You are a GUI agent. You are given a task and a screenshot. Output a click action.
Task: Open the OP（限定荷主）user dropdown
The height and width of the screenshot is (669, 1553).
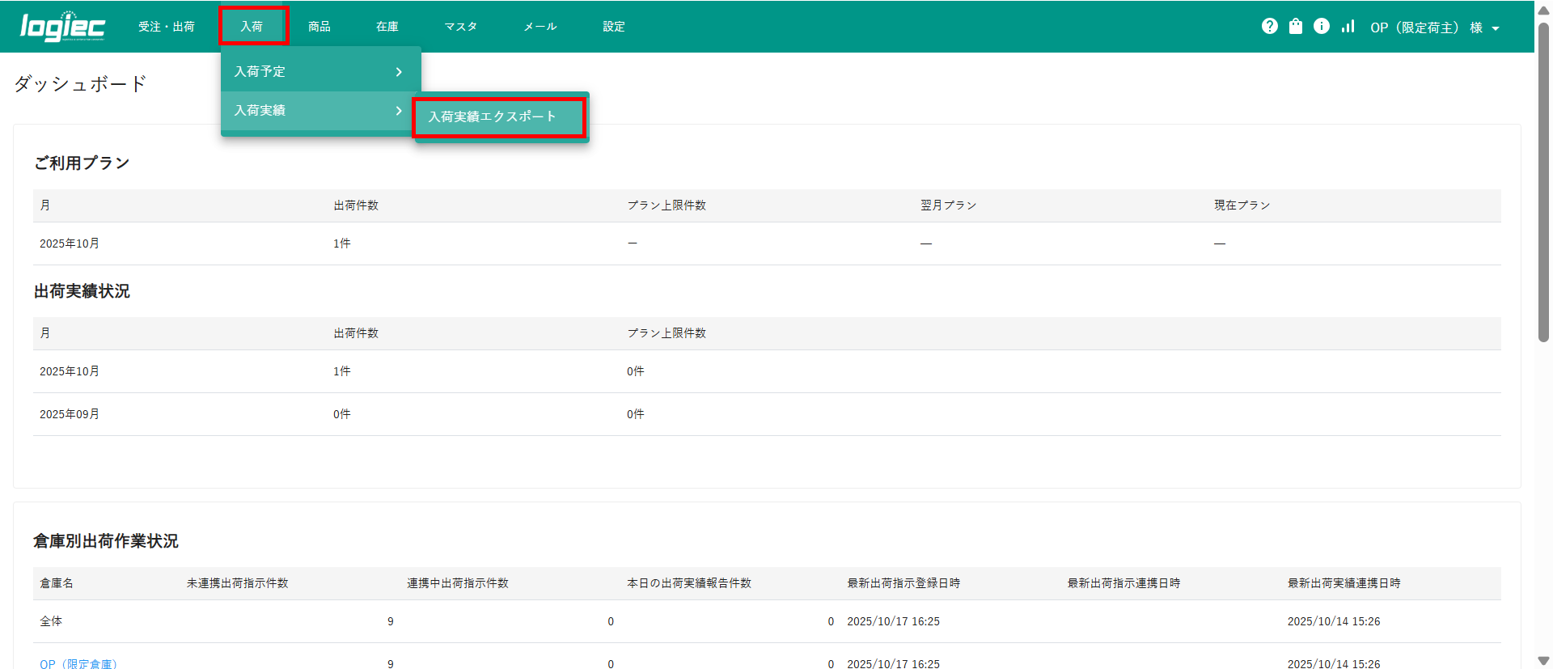(1434, 28)
